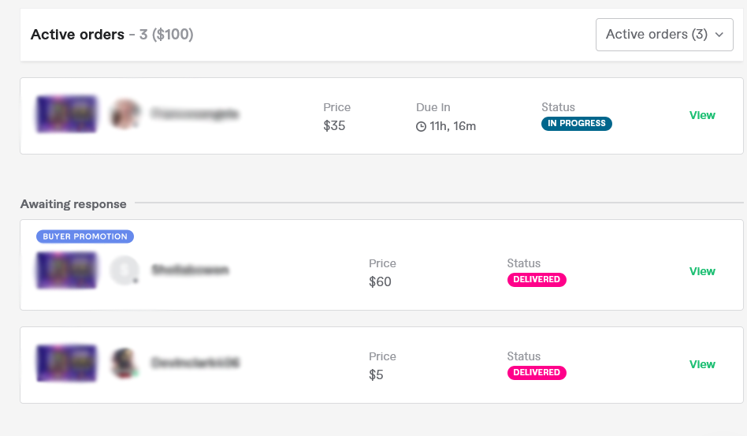Click buyer avatar on the $60 order
The width and height of the screenshot is (747, 436).
point(124,270)
